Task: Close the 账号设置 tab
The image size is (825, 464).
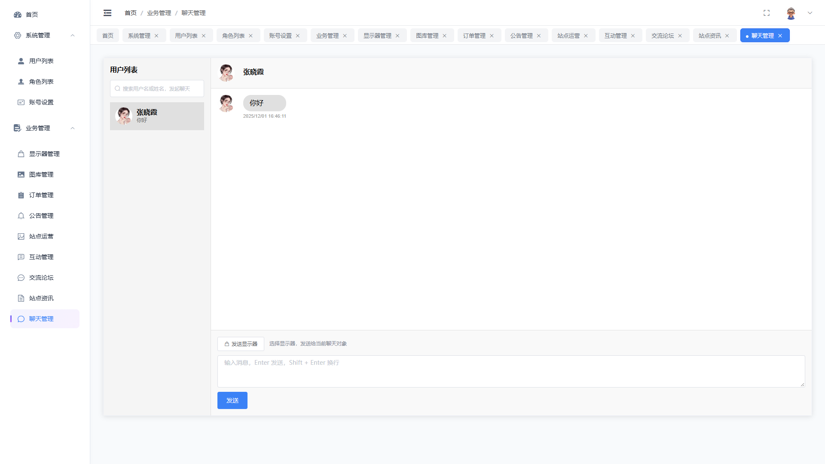Action: click(x=298, y=36)
